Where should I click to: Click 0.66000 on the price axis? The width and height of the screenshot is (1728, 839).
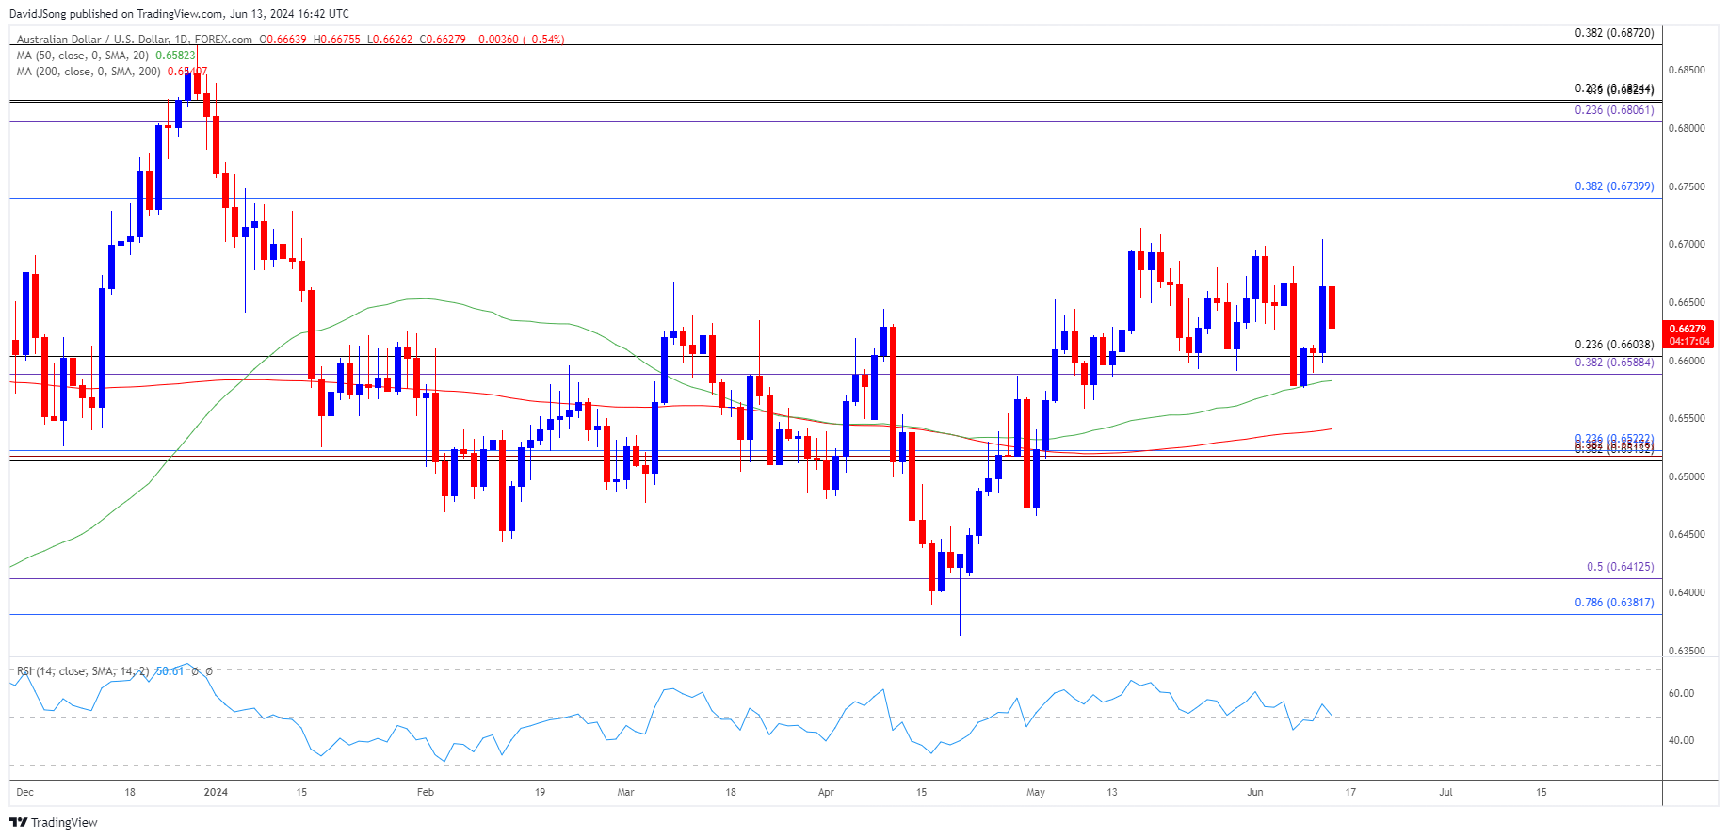coord(1687,362)
